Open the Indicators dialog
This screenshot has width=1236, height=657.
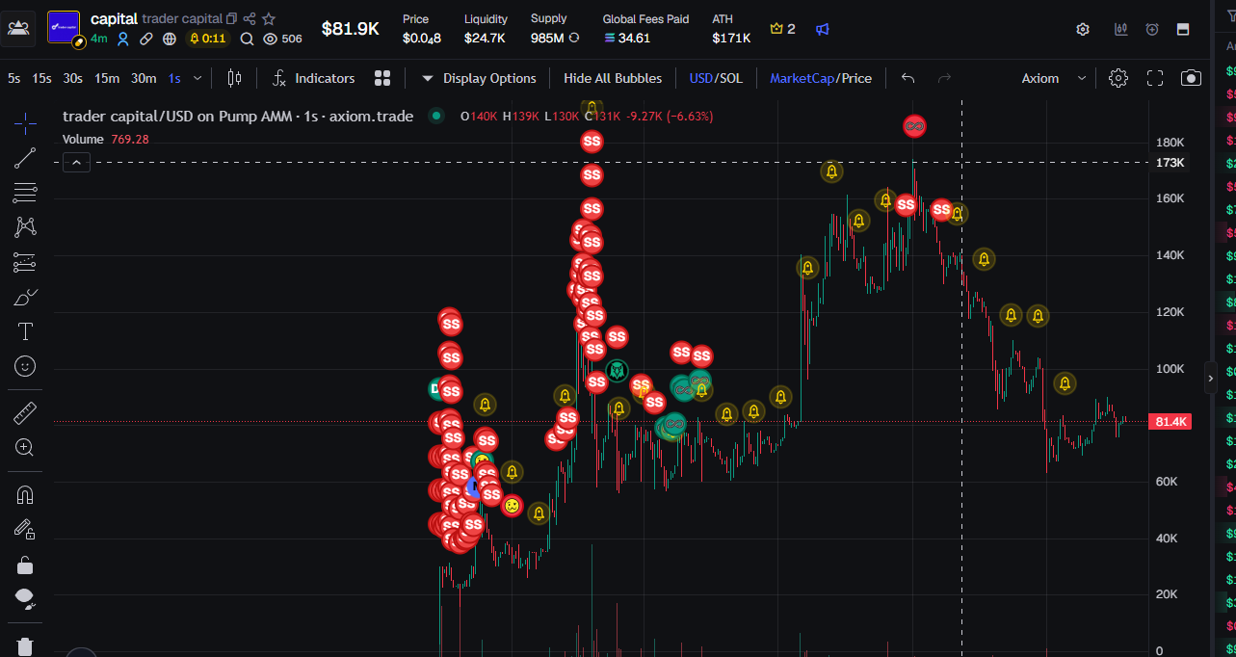(313, 78)
